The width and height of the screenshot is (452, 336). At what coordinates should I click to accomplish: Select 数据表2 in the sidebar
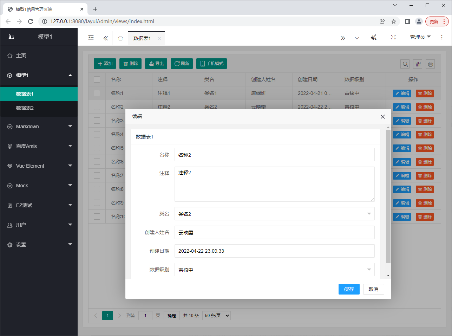25,108
